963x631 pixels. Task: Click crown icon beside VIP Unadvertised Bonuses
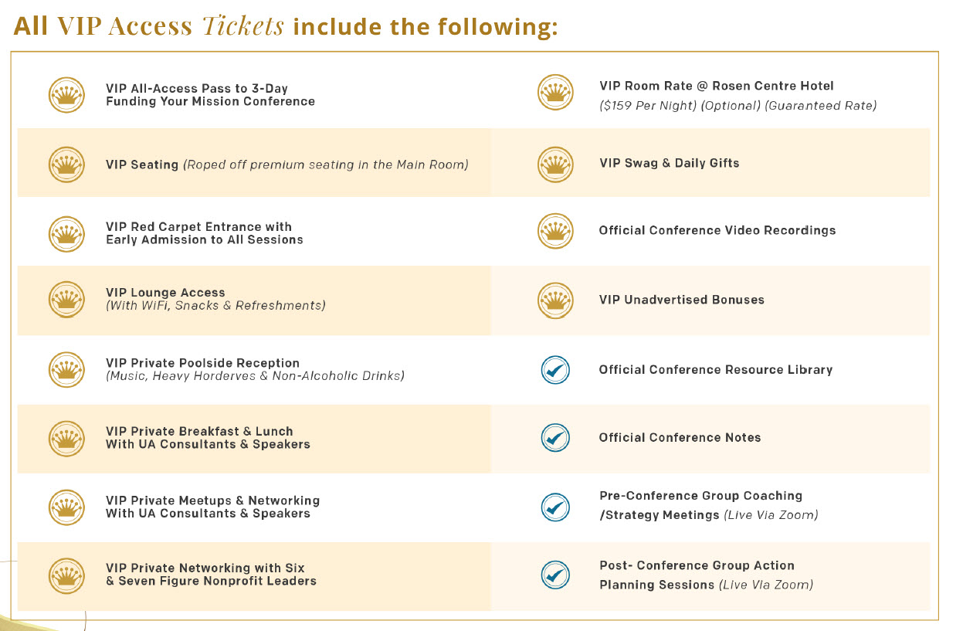coord(555,300)
